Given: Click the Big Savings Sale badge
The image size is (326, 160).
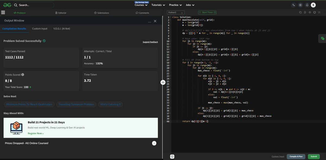Looking at the screenshot, I should (x=142, y=2).
